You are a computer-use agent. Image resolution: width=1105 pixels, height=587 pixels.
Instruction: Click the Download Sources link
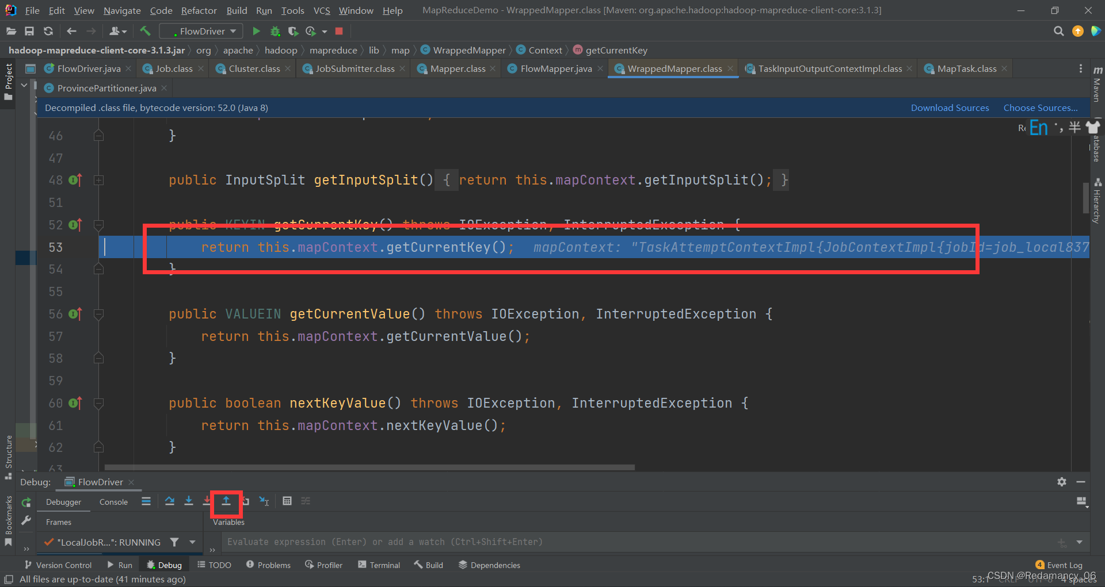950,108
